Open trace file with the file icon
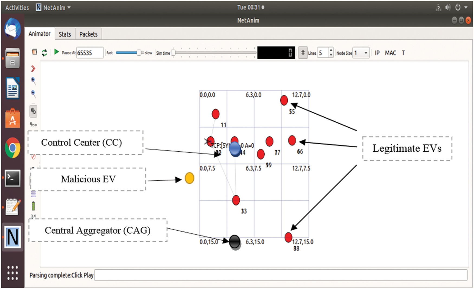474x289 pixels. coord(34,52)
